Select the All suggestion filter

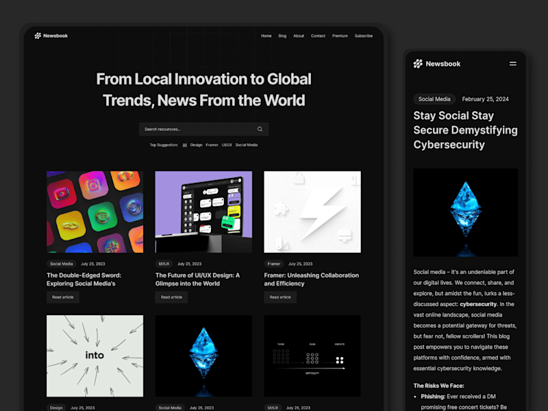184,145
